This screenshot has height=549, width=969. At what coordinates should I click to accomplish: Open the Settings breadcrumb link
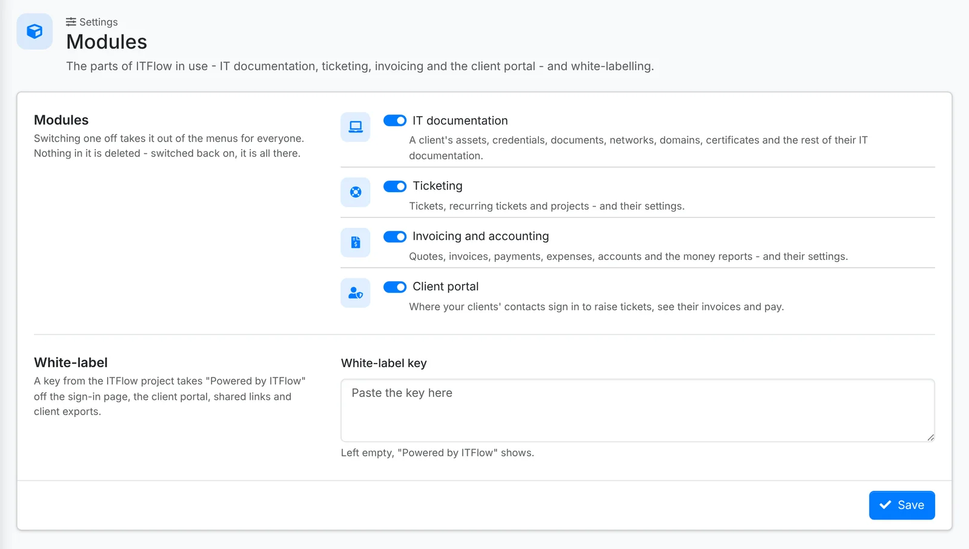point(92,22)
